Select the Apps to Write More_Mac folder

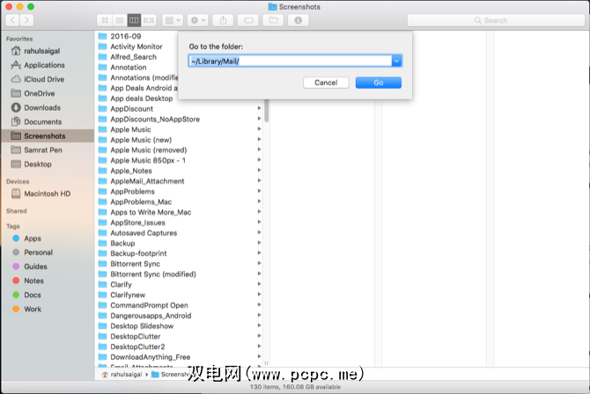click(x=151, y=212)
